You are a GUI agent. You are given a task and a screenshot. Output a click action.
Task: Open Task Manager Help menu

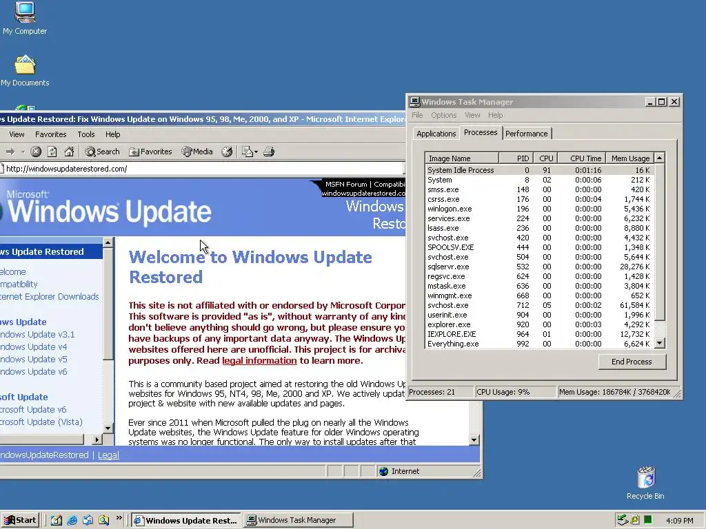tap(495, 115)
